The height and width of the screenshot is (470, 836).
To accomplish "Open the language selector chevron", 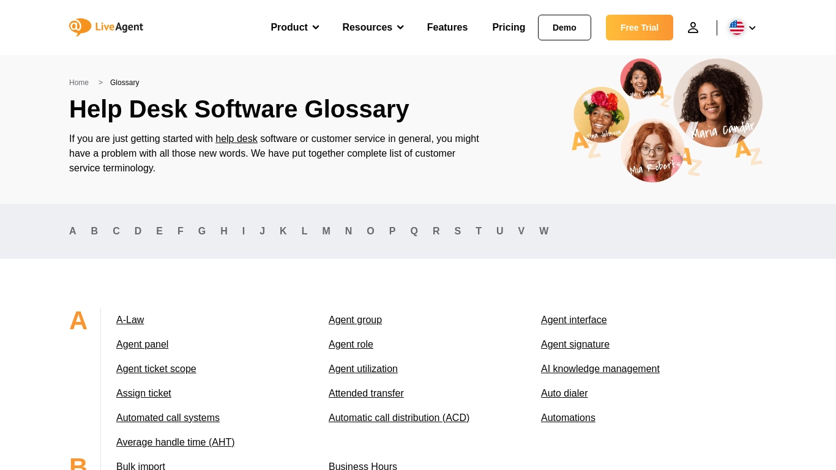I will point(752,28).
